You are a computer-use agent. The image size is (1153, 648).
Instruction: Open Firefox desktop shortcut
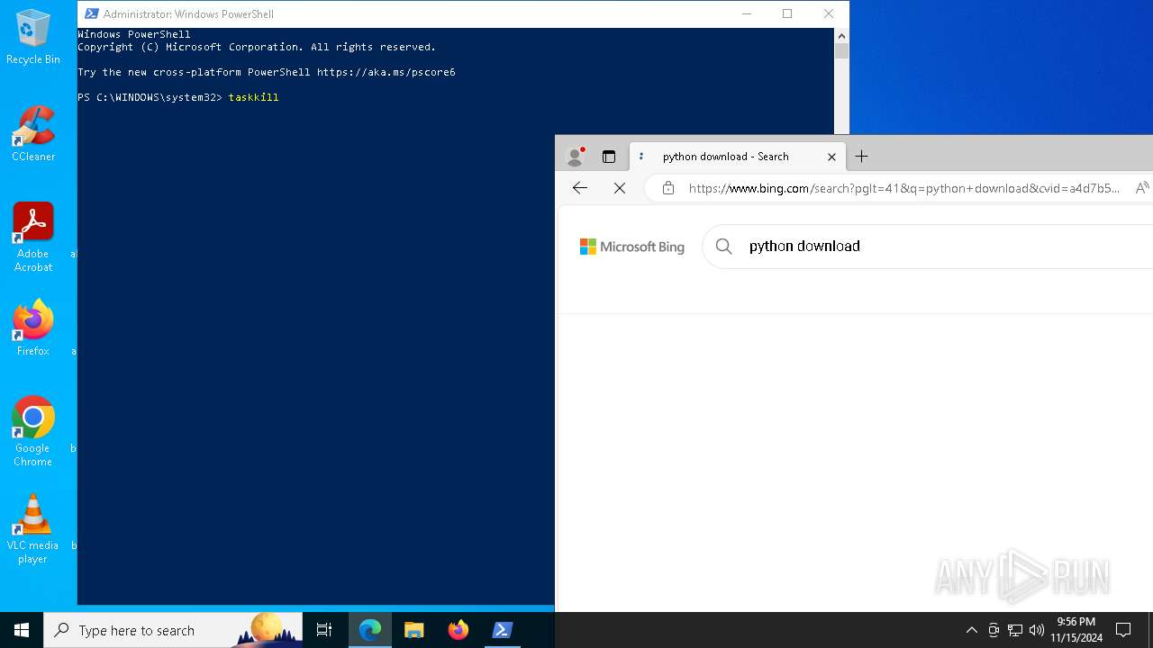[x=33, y=328]
